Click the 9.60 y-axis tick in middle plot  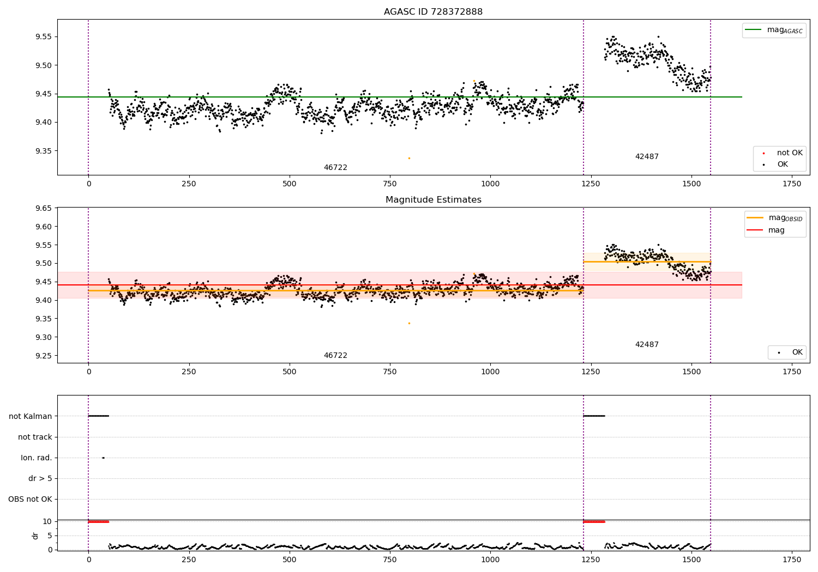click(43, 227)
